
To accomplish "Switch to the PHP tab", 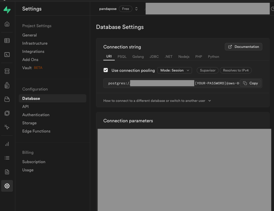I will coord(199,57).
